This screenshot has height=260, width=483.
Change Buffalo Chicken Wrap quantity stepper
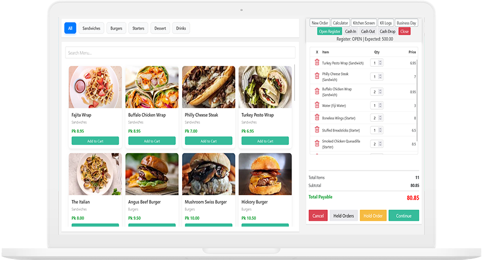click(x=377, y=92)
